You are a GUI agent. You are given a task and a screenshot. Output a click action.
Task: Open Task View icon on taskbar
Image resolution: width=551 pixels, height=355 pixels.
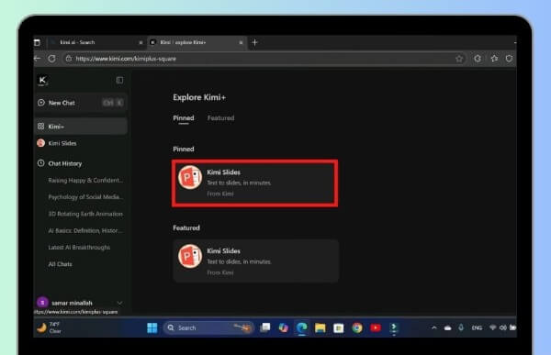[x=265, y=327]
